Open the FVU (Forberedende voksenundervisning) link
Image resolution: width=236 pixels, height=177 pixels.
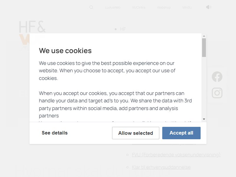pos(176,155)
